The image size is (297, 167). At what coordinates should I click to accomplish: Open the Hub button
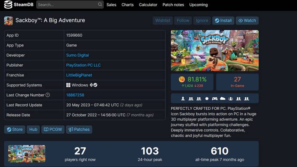(x=33, y=130)
